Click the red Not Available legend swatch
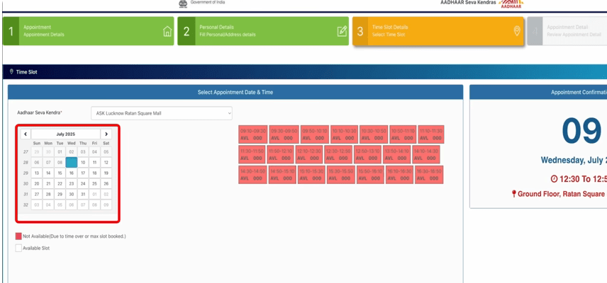607x283 pixels. tap(18, 236)
